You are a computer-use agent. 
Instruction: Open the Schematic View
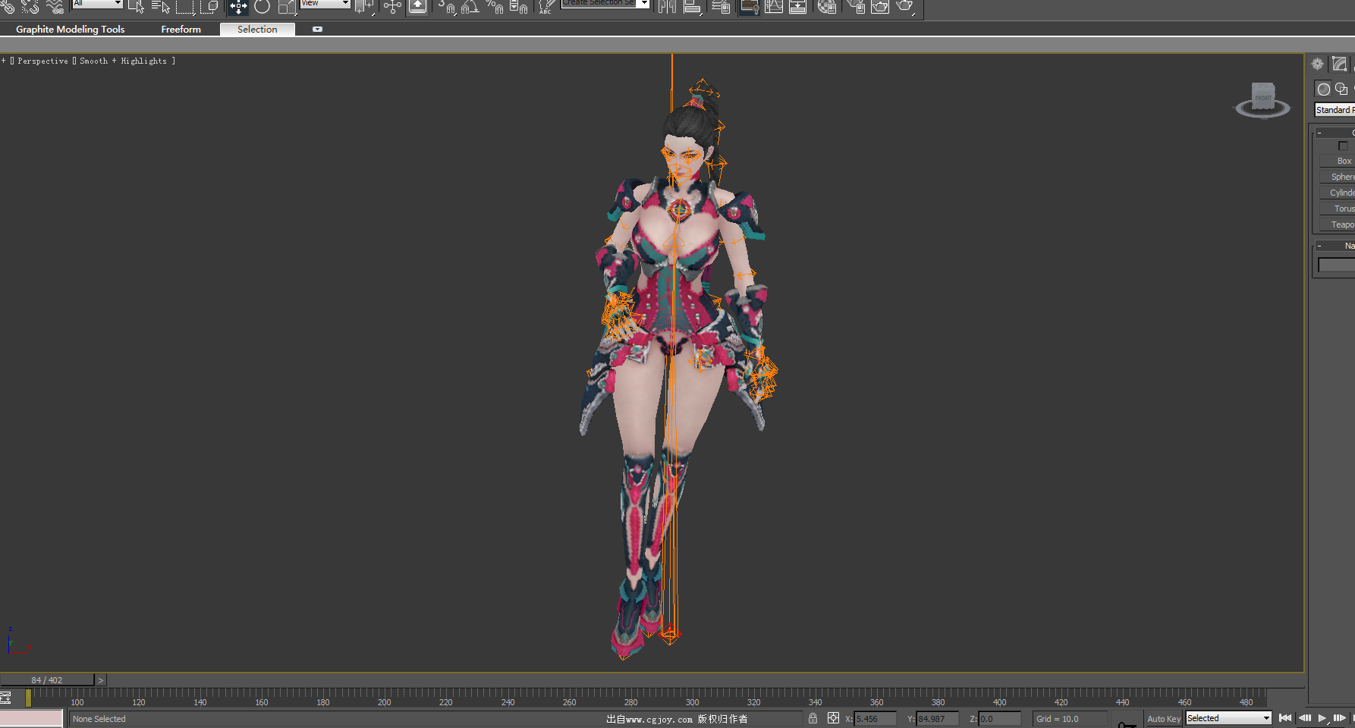click(798, 7)
